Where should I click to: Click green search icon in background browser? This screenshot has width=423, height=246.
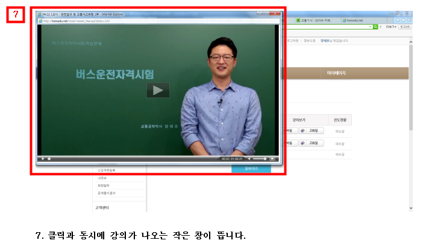(x=375, y=26)
